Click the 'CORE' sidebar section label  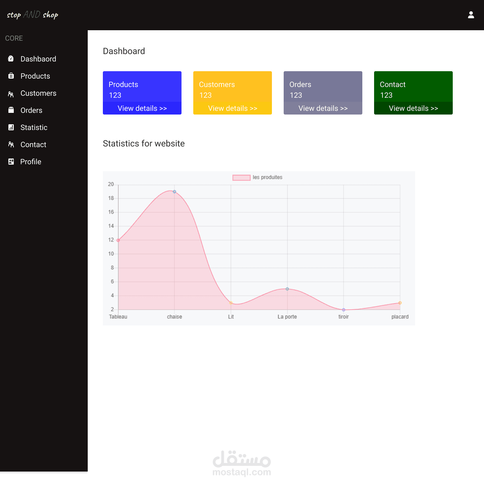(14, 38)
